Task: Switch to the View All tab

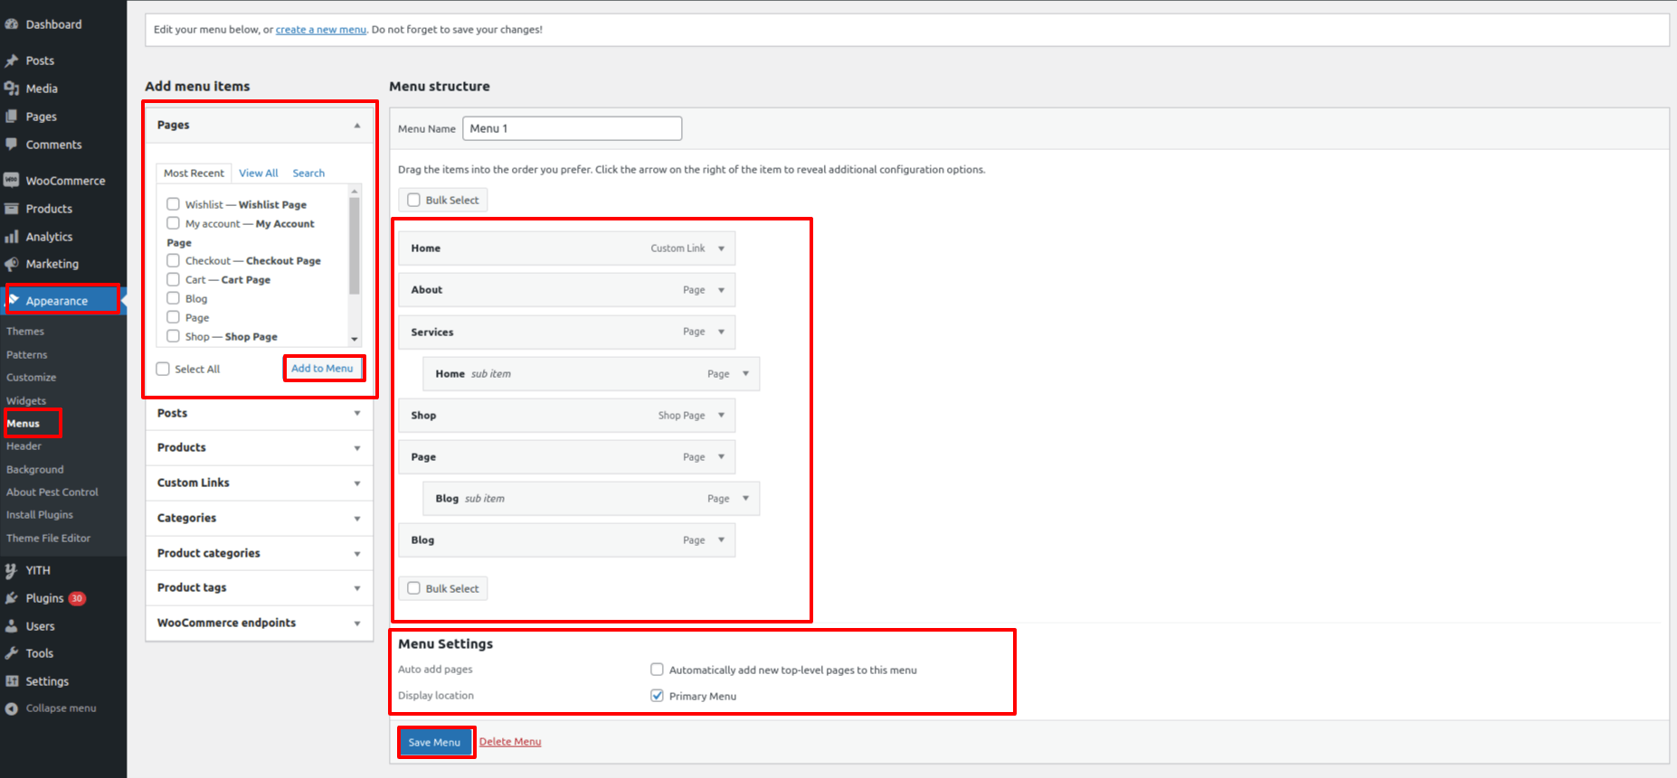Action: pos(258,173)
